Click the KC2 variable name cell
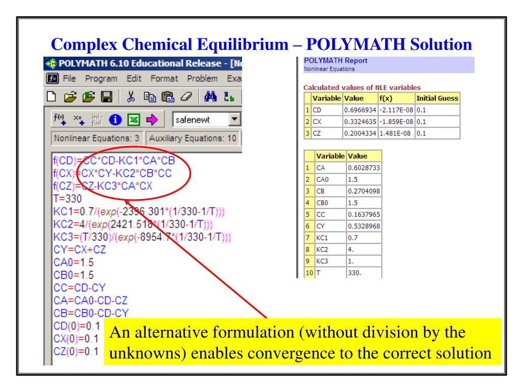The image size is (523, 392). point(330,249)
